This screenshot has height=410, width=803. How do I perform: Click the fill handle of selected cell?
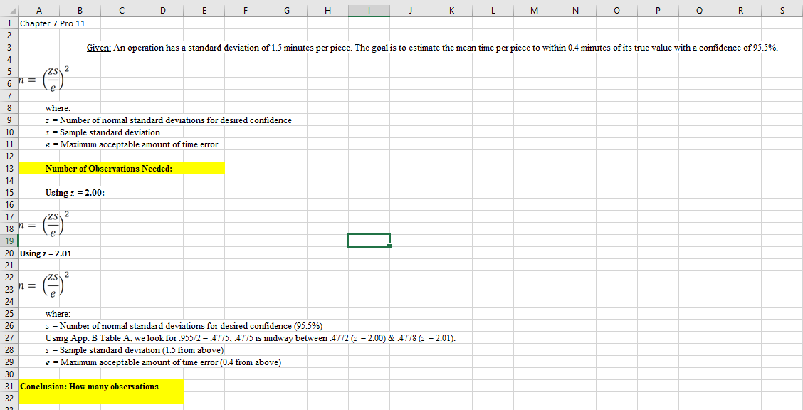(389, 247)
